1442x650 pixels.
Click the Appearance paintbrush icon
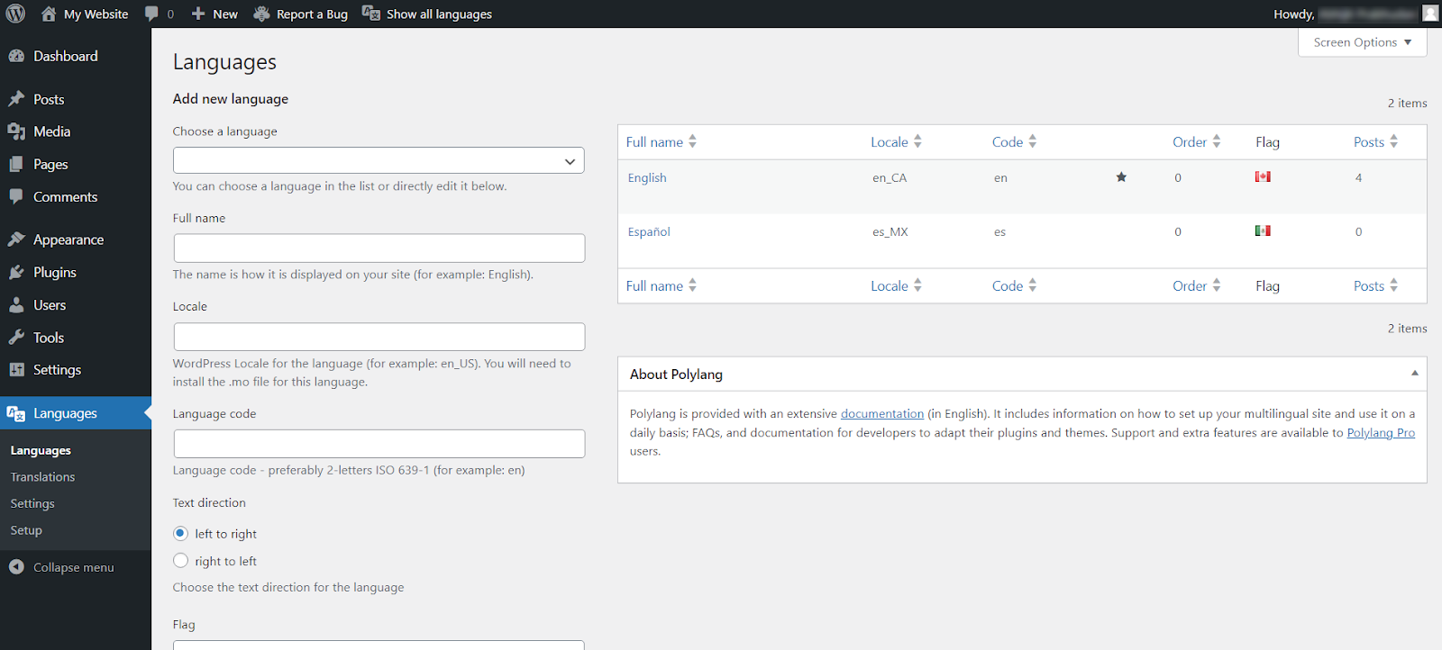pyautogui.click(x=16, y=239)
